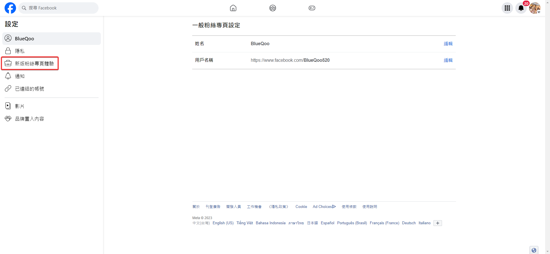Open 通知 notification settings

coord(20,76)
